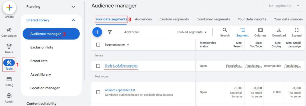Open table Search magnifier
The height and width of the screenshot is (106, 306).
coord(225,30)
